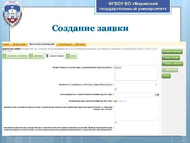Focus the Научная дисциплина основной код field
This screenshot has width=190, height=143.
tap(134, 95)
